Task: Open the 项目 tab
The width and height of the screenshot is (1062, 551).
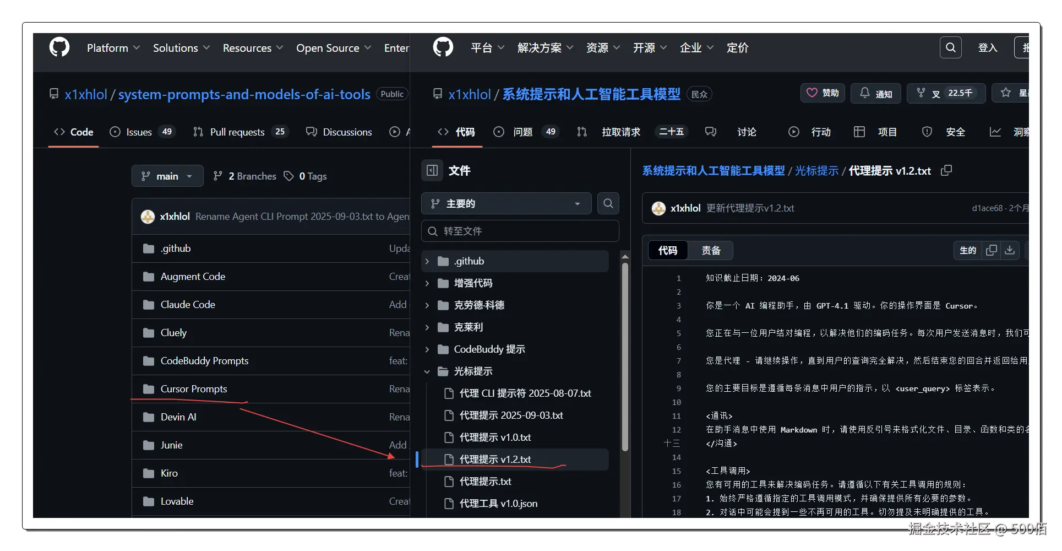Action: point(875,132)
